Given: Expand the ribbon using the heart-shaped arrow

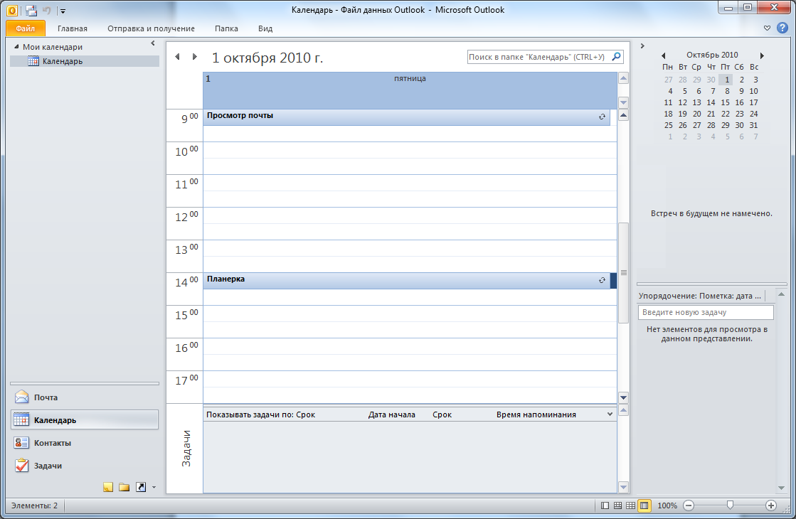Looking at the screenshot, I should point(767,28).
